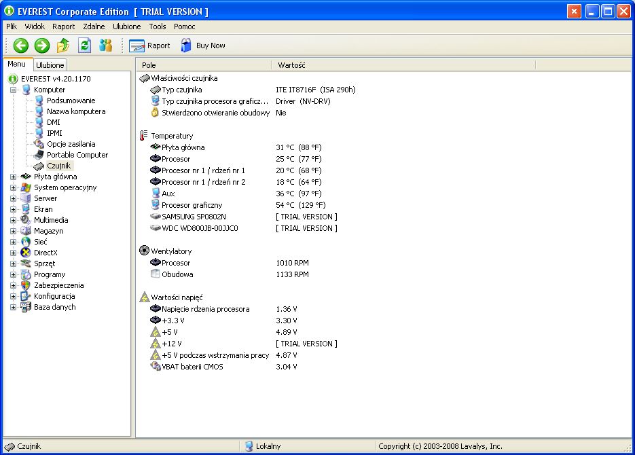Select the Typ czujnika row
The height and width of the screenshot is (455, 635).
[253, 90]
